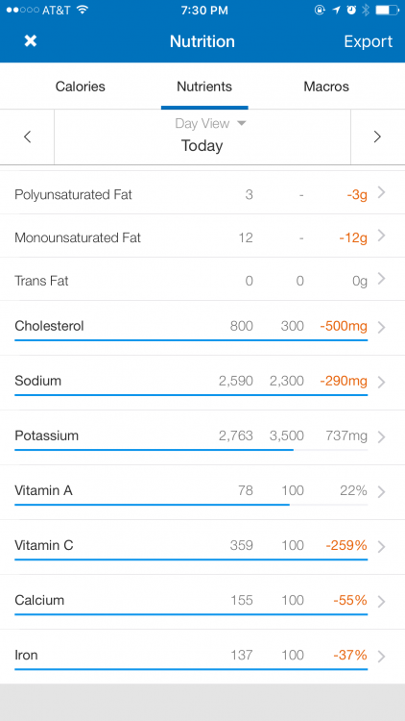405x721 pixels.
Task: Select the Nutrients tab
Action: point(204,87)
